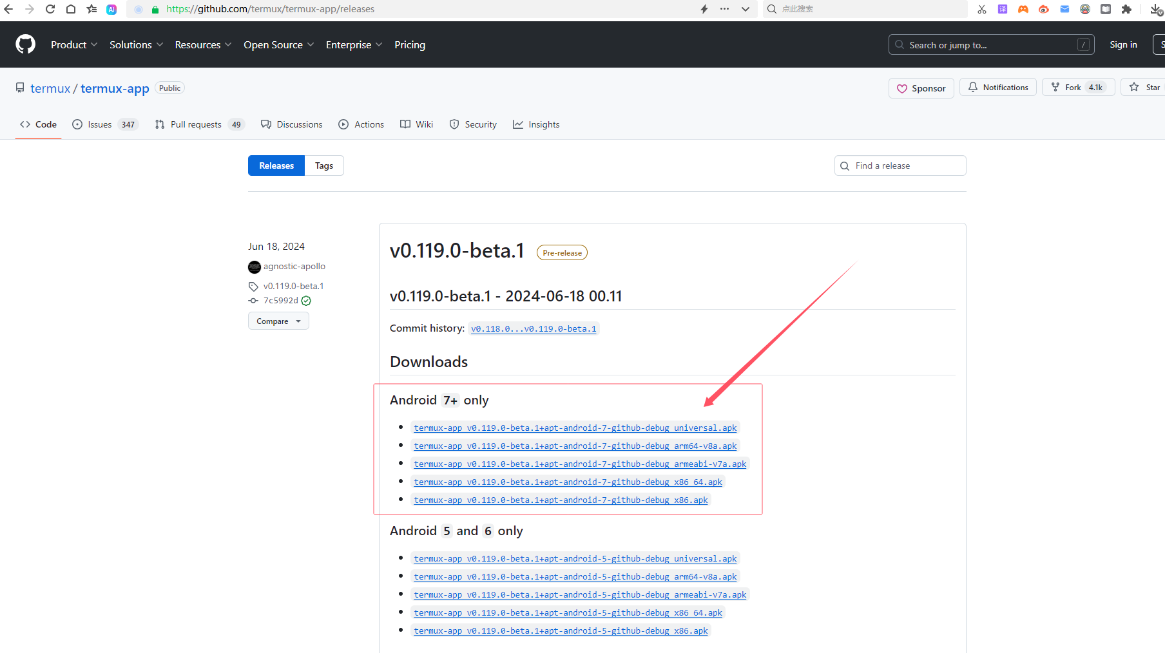Switch to the Pull requests tab
1165x653 pixels.
pyautogui.click(x=199, y=124)
